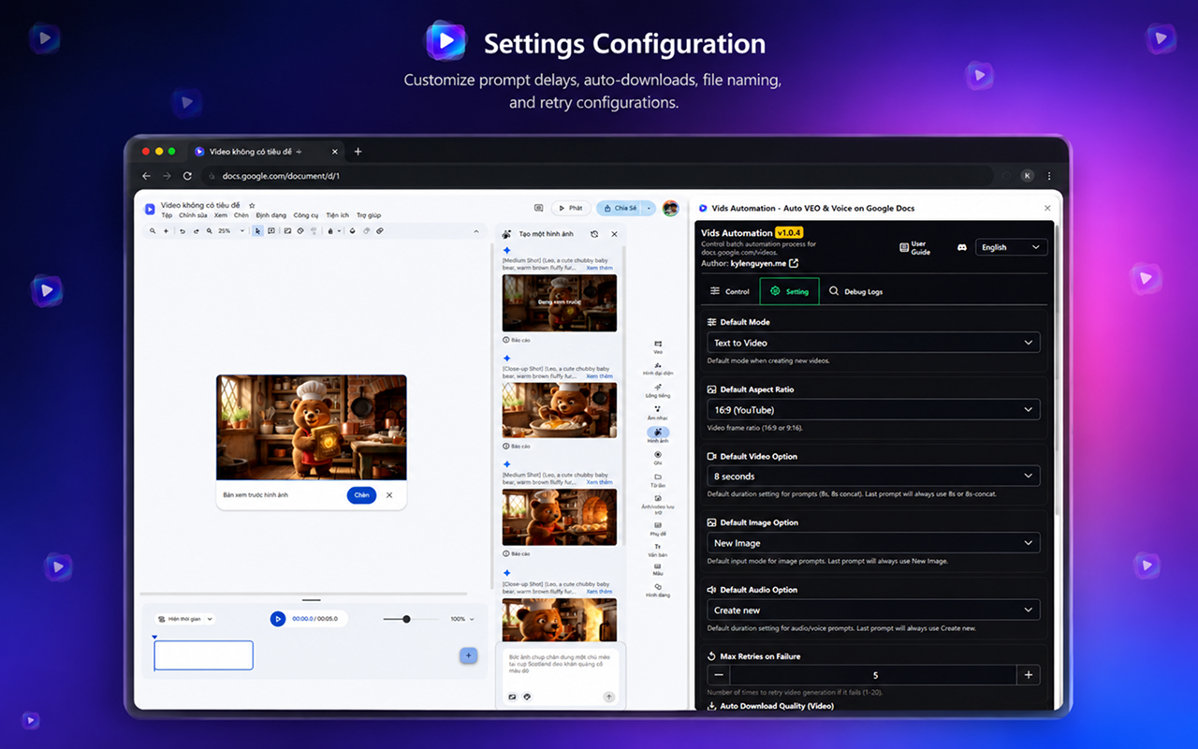Open the Âm nhạc music tool
Viewport: 1198px width, 749px height.
(x=658, y=413)
